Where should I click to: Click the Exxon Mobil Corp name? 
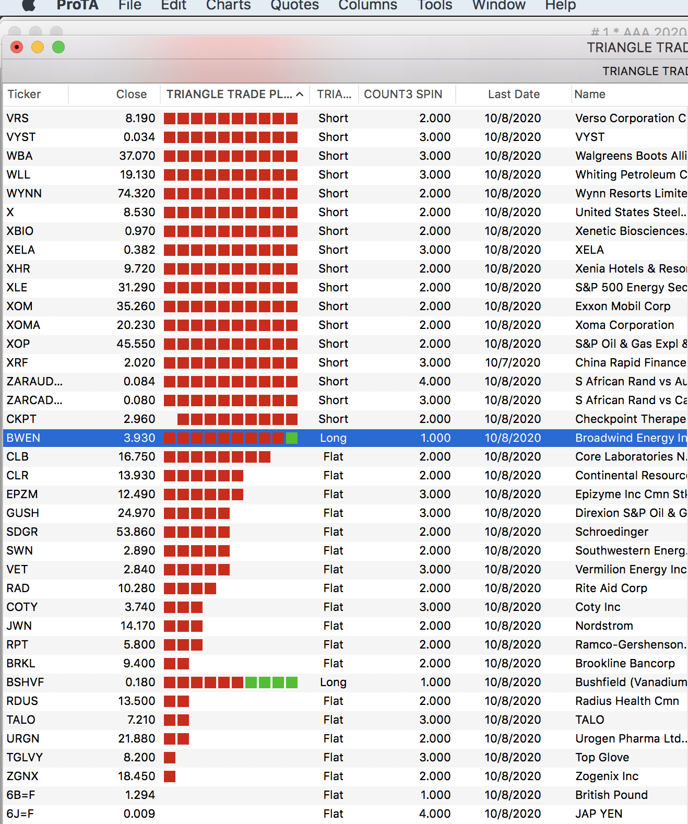coord(623,306)
